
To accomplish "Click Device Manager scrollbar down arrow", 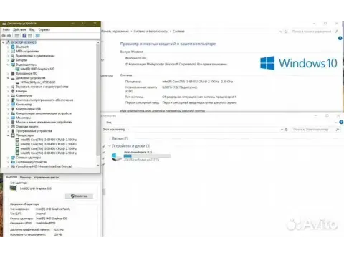I will [x=97, y=166].
